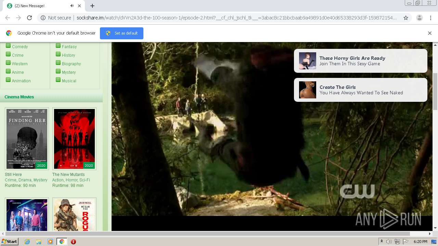Click the green list icon beside Mystery
438x246 pixels.
pos(58,71)
